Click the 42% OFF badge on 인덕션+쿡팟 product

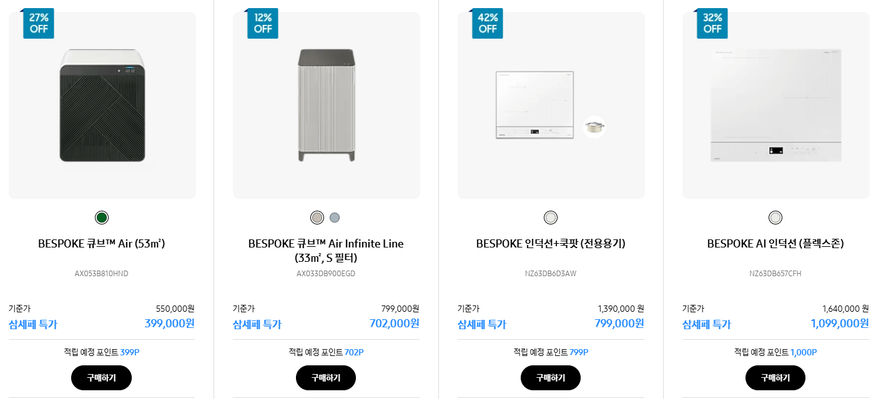(487, 23)
